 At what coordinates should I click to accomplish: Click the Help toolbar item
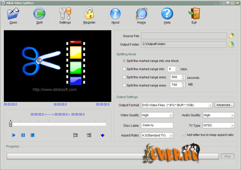click(x=167, y=16)
